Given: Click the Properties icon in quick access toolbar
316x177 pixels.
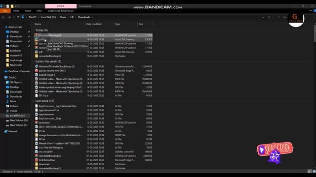Looking at the screenshot, I should point(8,6).
